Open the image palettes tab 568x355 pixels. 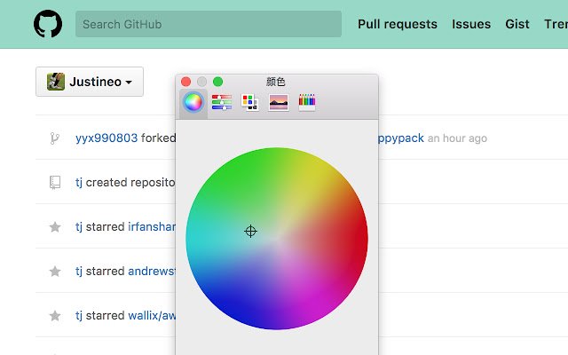point(279,102)
